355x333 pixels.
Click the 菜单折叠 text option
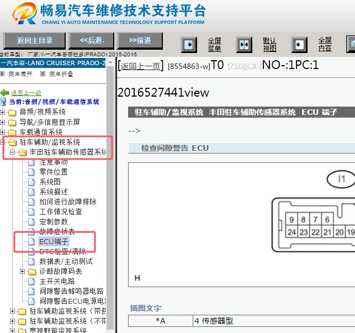pyautogui.click(x=61, y=74)
